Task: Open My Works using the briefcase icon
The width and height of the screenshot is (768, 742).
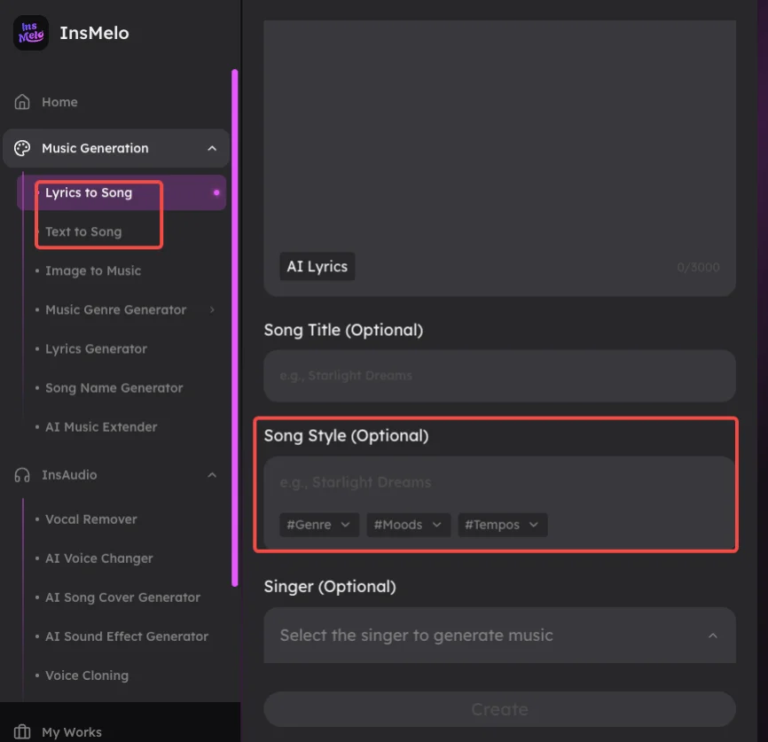Action: point(20,730)
